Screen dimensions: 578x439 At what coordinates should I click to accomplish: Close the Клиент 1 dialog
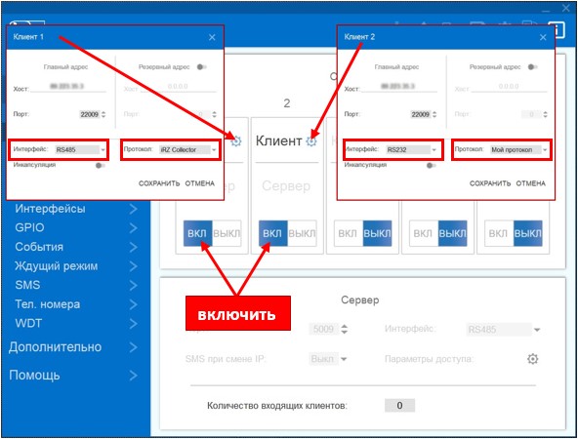212,37
